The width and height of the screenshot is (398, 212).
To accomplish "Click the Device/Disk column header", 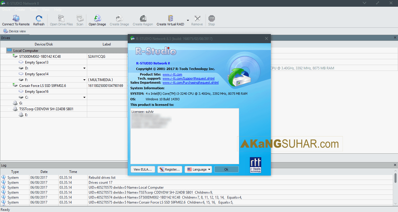I will [44, 44].
